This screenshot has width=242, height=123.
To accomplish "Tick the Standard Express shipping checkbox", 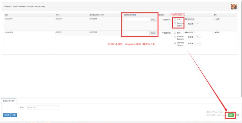I will (x=175, y=43).
